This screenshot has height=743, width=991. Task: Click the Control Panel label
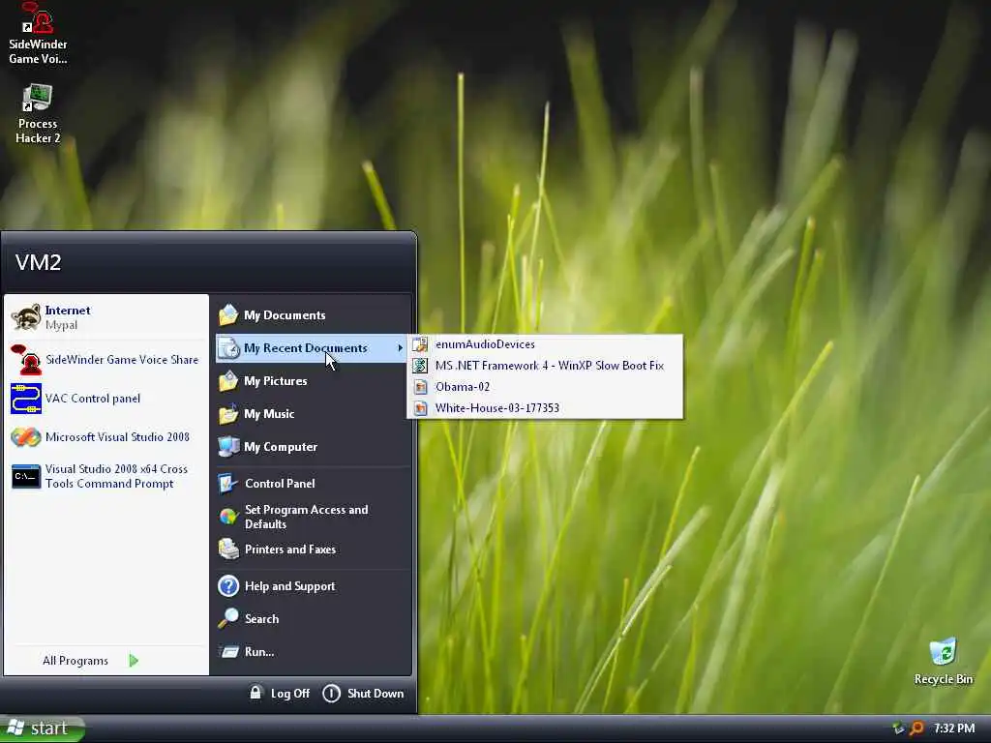[280, 484]
